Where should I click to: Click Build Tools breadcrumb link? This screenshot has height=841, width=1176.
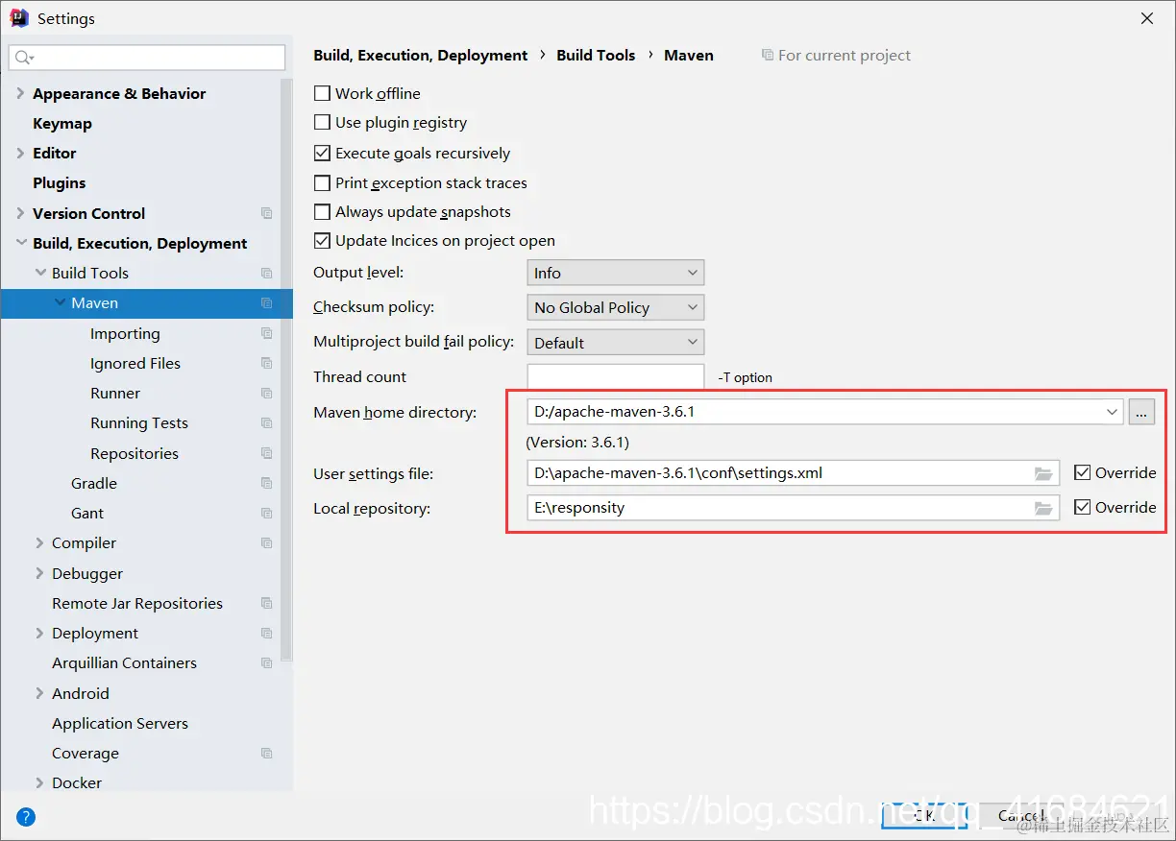click(596, 56)
